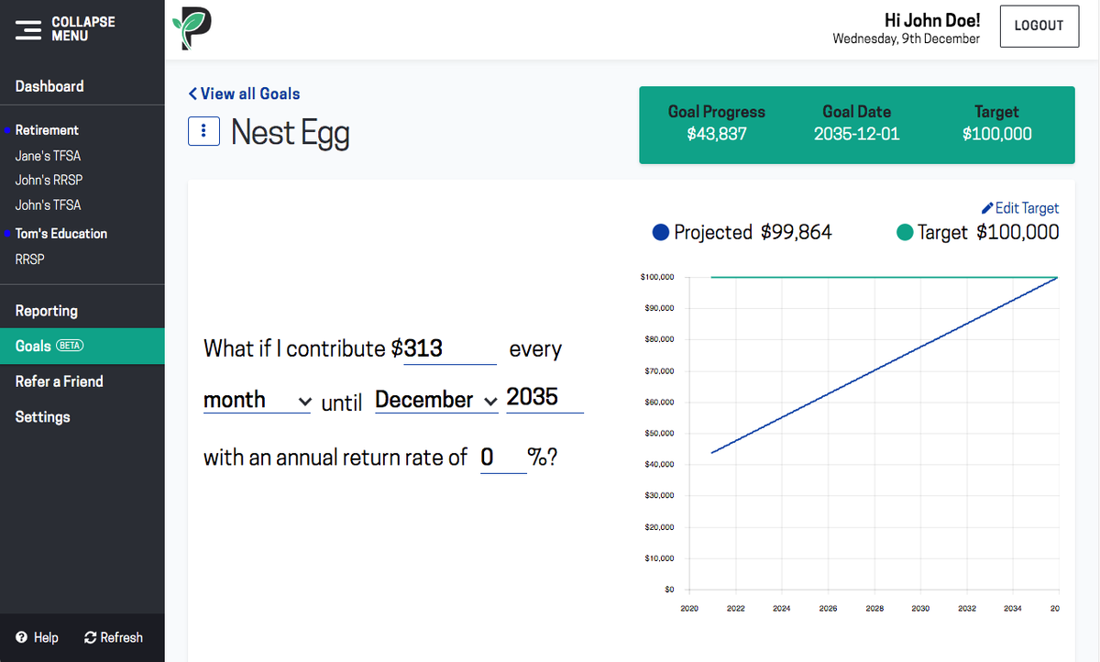Click the Hi John Doe! greeting

pyautogui.click(x=932, y=19)
